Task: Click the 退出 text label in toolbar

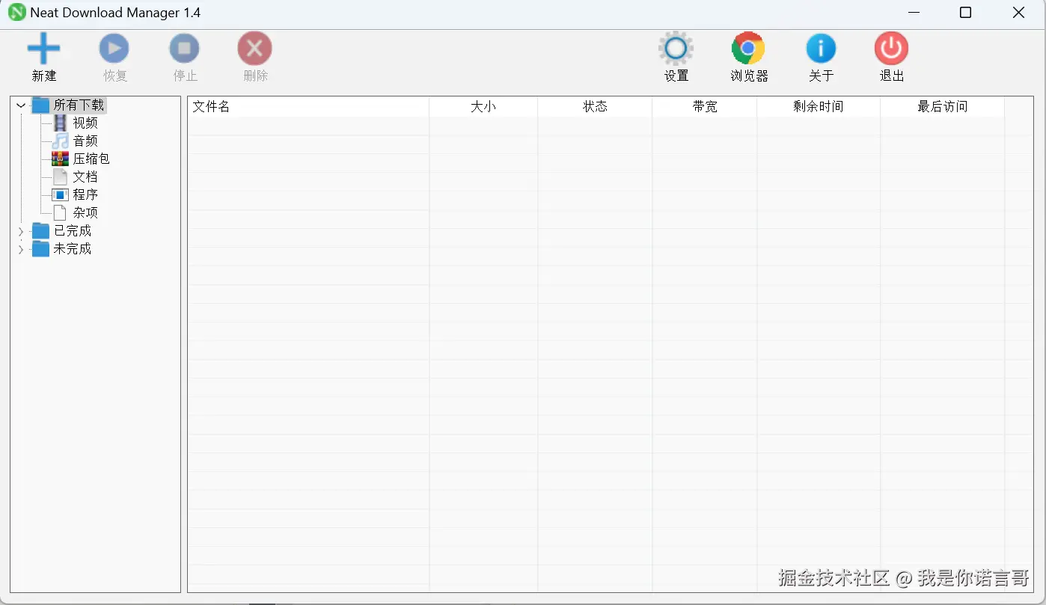Action: 892,76
